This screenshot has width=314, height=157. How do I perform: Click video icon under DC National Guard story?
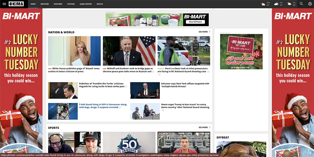click(x=159, y=75)
